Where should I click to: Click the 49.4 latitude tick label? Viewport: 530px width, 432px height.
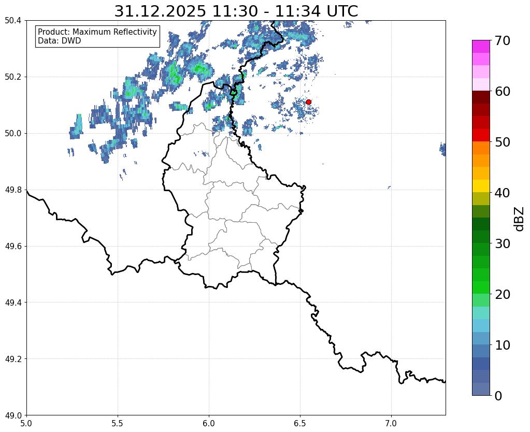coord(13,303)
